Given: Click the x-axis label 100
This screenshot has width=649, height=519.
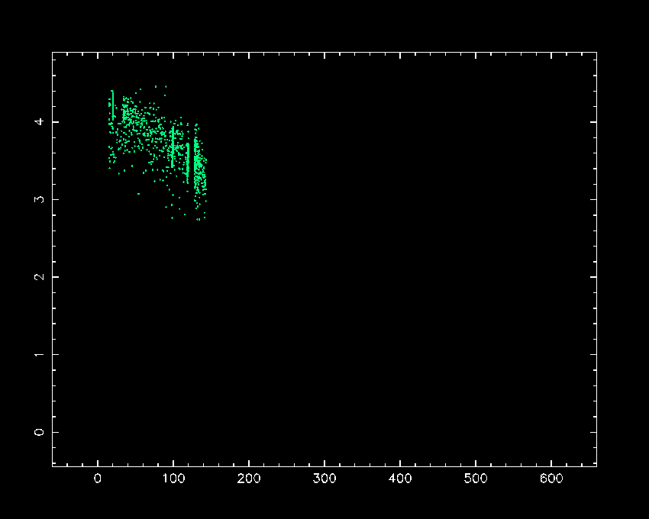Looking at the screenshot, I should [x=173, y=479].
